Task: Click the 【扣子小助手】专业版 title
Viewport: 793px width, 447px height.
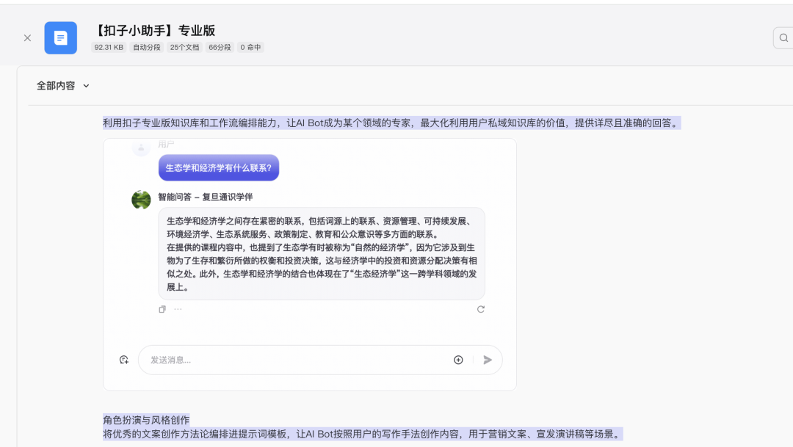Action: point(154,30)
